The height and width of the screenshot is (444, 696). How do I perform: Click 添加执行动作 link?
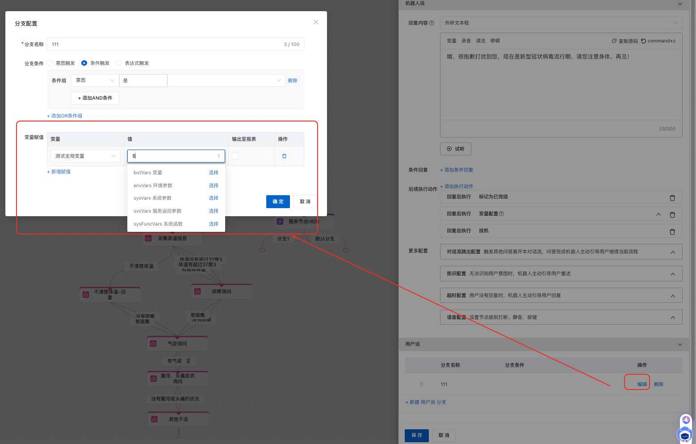tap(457, 187)
